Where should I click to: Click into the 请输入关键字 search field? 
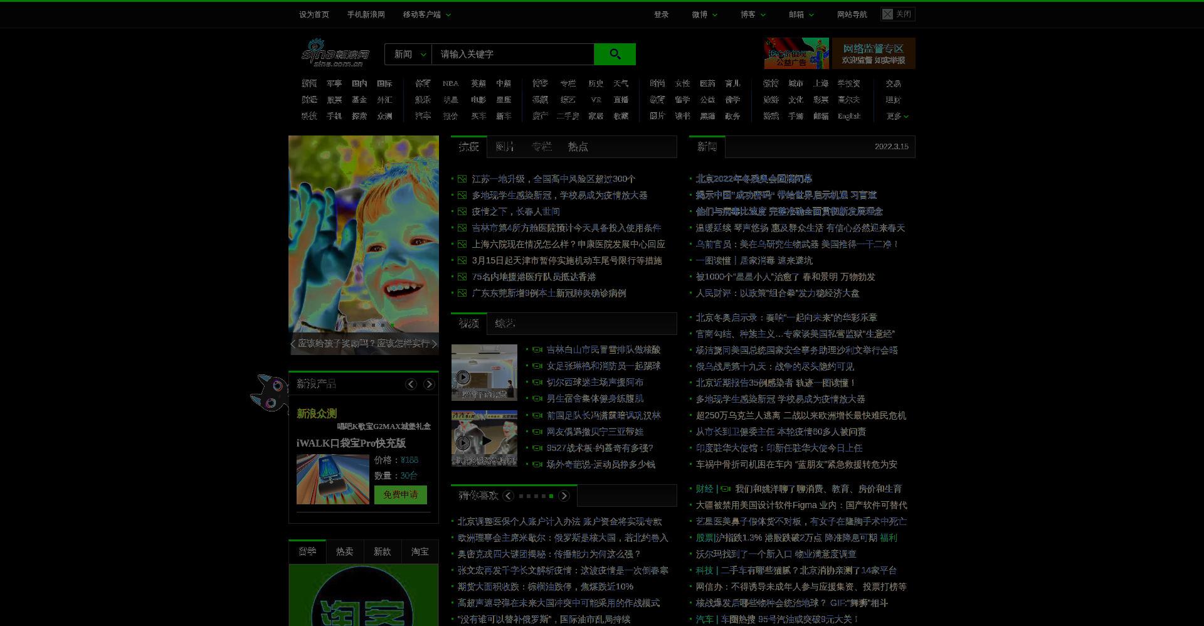(x=512, y=54)
